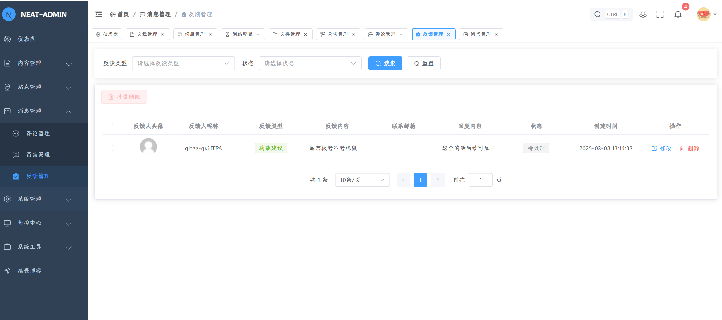Click the 修改 link in feedback row
The height and width of the screenshot is (320, 722).
pos(662,148)
